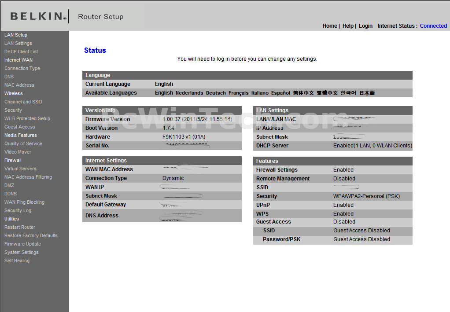Image resolution: width=450 pixels, height=312 pixels.
Task: Open Wi-Fi Protected Setup page
Action: coord(27,118)
